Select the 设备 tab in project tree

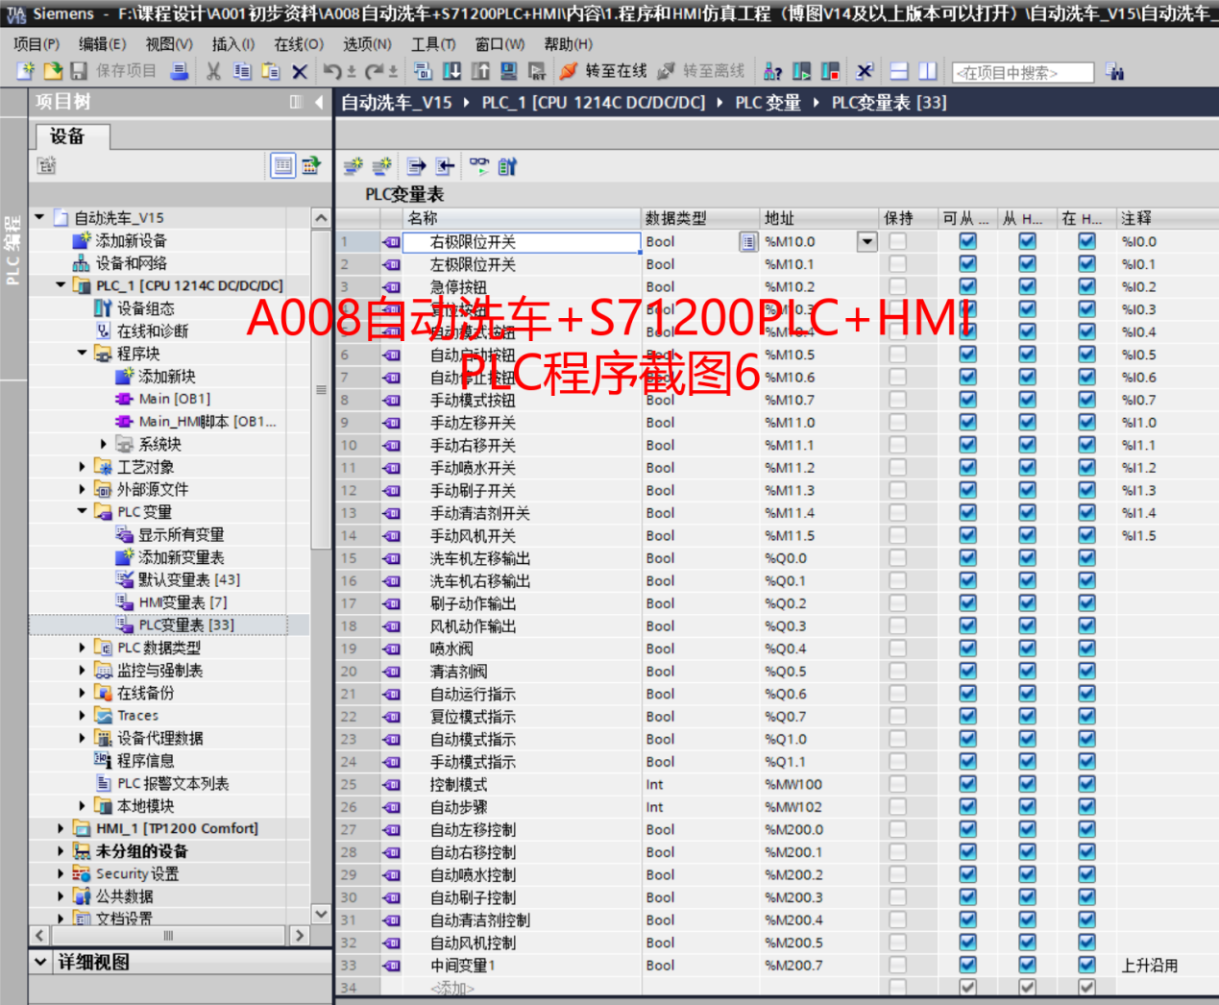[x=72, y=136]
